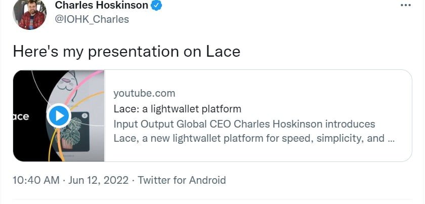This screenshot has width=425, height=204.
Task: Play the Lace YouTube video
Action: [59, 116]
